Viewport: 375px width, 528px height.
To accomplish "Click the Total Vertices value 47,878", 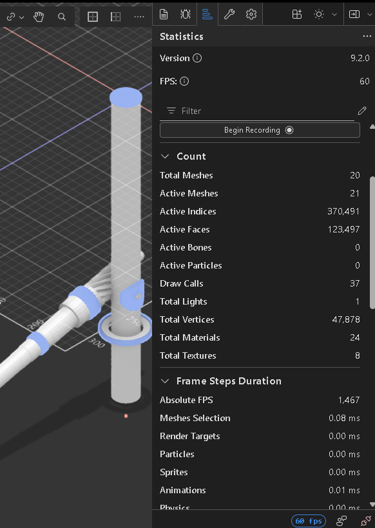I will [x=346, y=319].
